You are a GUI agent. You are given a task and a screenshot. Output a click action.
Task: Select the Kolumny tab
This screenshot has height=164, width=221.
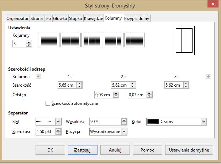click(x=113, y=18)
